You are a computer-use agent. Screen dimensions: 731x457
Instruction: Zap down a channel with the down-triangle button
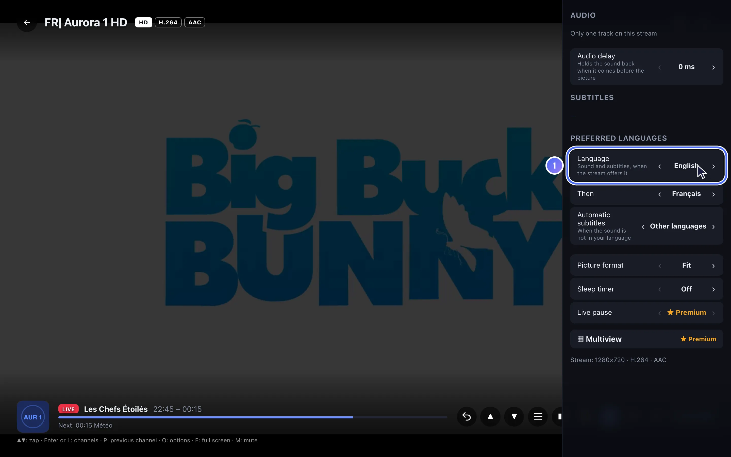point(514,416)
